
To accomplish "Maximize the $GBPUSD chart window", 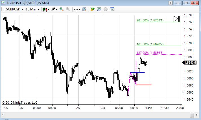I will [186, 3].
